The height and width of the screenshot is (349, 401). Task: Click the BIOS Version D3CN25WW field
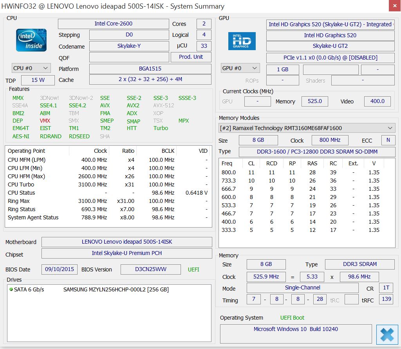tap(150, 269)
